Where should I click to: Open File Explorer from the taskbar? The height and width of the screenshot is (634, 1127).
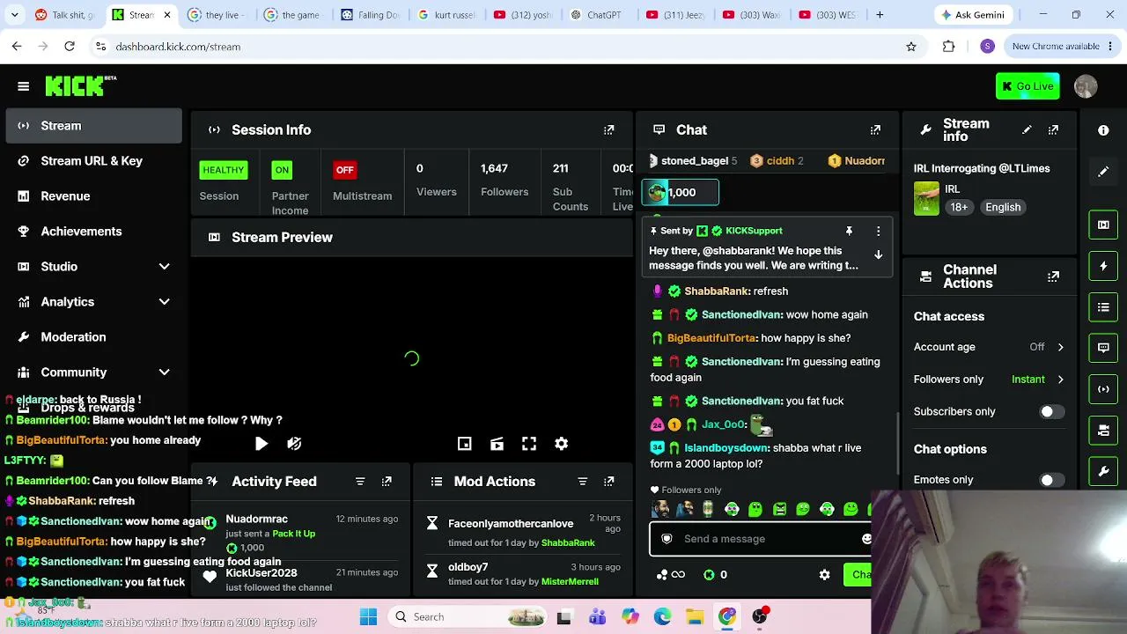tap(695, 617)
